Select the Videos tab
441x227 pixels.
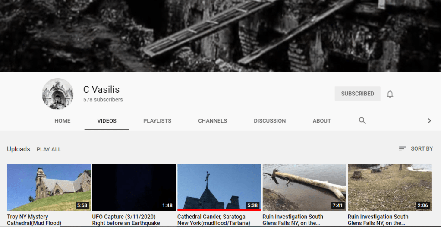[107, 121]
